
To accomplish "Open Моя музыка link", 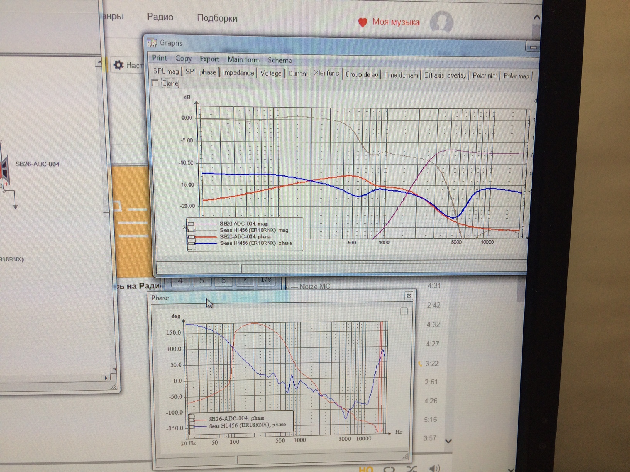I will (396, 22).
